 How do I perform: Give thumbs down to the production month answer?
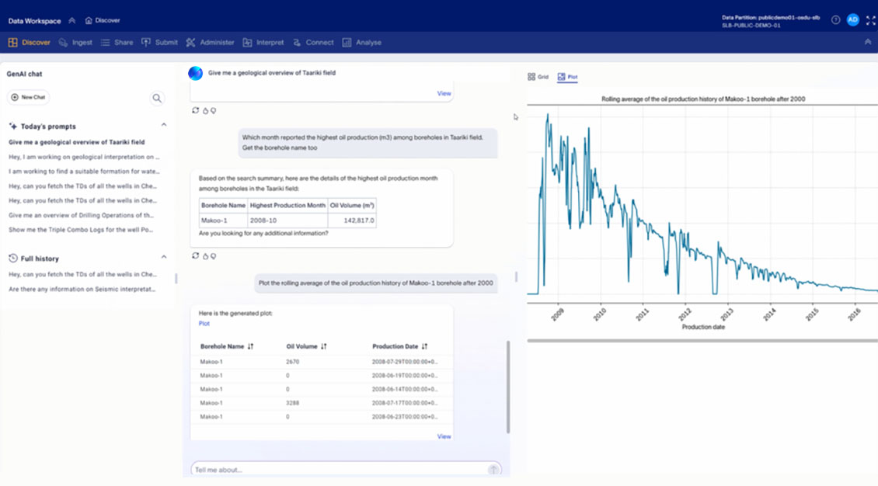point(214,256)
